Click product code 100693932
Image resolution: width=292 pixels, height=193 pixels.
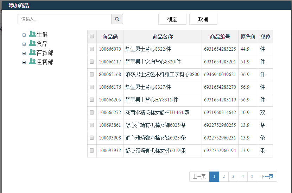[110, 150]
